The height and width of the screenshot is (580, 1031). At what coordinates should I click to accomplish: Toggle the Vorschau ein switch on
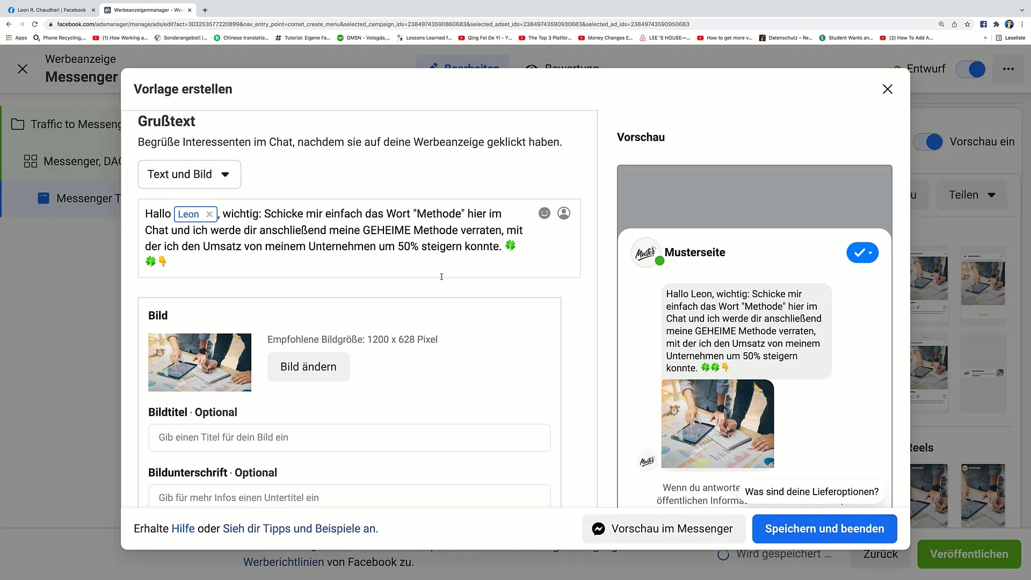935,141
